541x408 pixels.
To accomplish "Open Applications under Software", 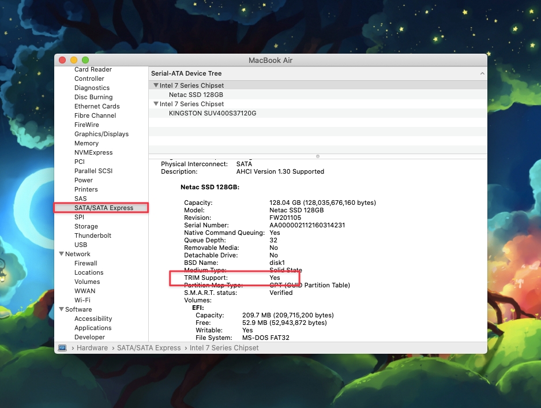I will click(x=93, y=328).
